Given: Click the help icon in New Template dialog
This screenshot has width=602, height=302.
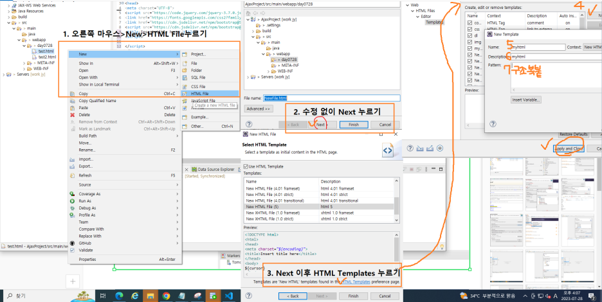Looking at the screenshot, I should (493, 124).
